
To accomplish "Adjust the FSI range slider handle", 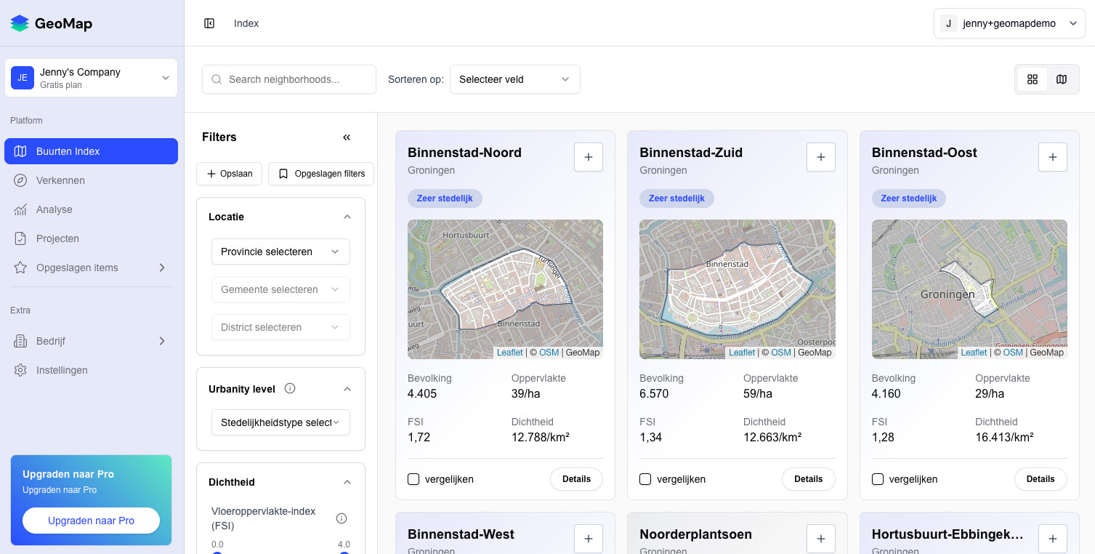I will point(217,552).
